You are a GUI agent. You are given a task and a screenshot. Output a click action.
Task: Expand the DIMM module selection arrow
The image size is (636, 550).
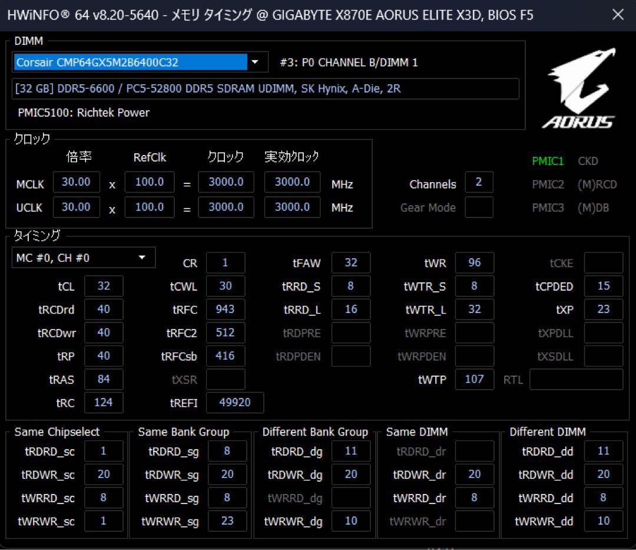[x=254, y=62]
